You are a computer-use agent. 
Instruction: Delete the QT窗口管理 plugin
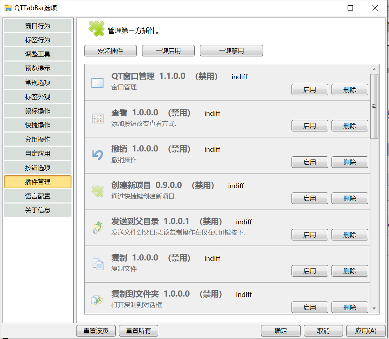(x=350, y=89)
